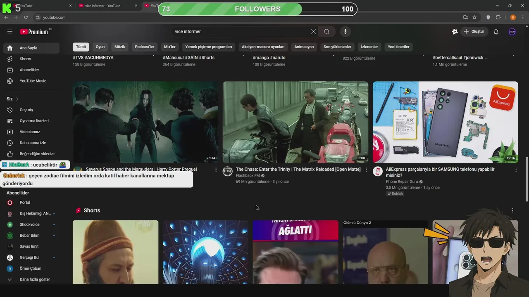Open browser extensions puzzle icon
Viewport: 529px width, 297px height.
(x=498, y=17)
